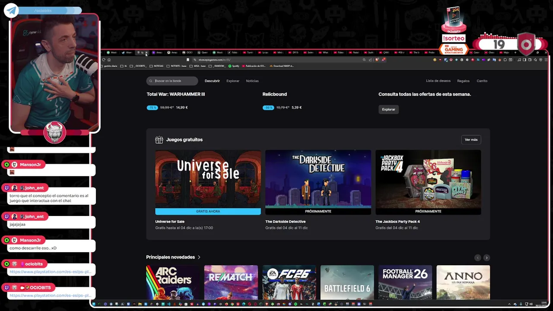Click the gift icon beside Juegos gratuitos
553x311 pixels.
click(x=159, y=140)
